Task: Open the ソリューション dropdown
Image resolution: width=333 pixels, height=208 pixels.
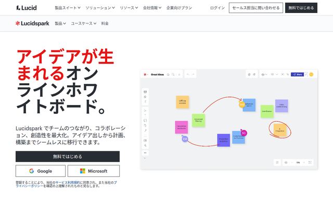Action: coord(100,8)
